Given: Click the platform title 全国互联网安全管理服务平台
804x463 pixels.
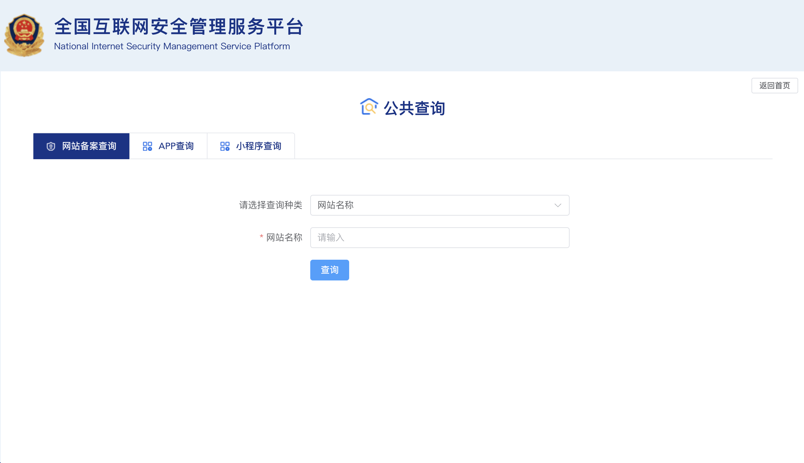Looking at the screenshot, I should point(179,27).
